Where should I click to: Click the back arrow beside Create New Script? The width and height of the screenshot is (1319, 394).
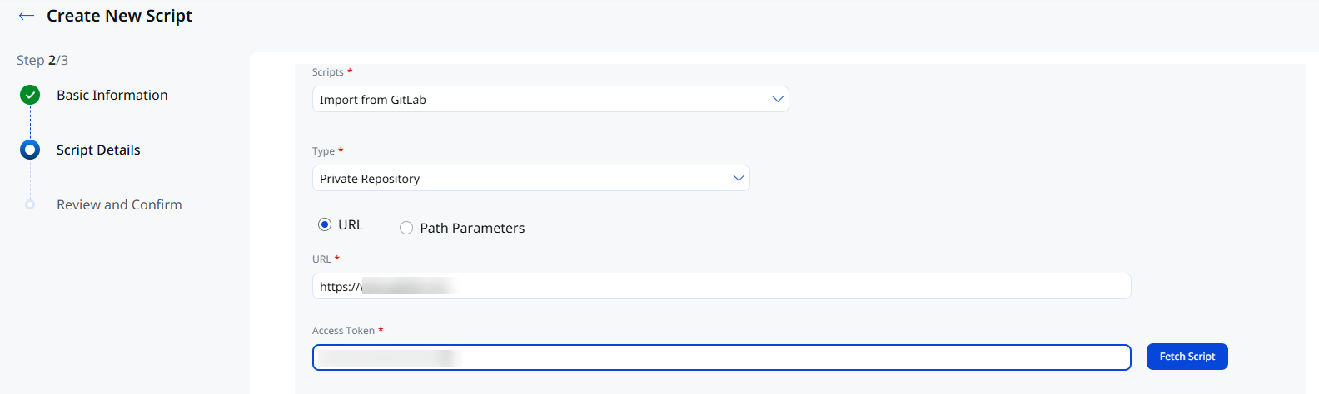tap(27, 16)
